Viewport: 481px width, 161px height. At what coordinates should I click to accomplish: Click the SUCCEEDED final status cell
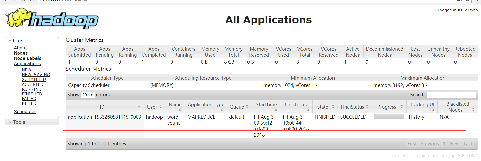(x=353, y=117)
